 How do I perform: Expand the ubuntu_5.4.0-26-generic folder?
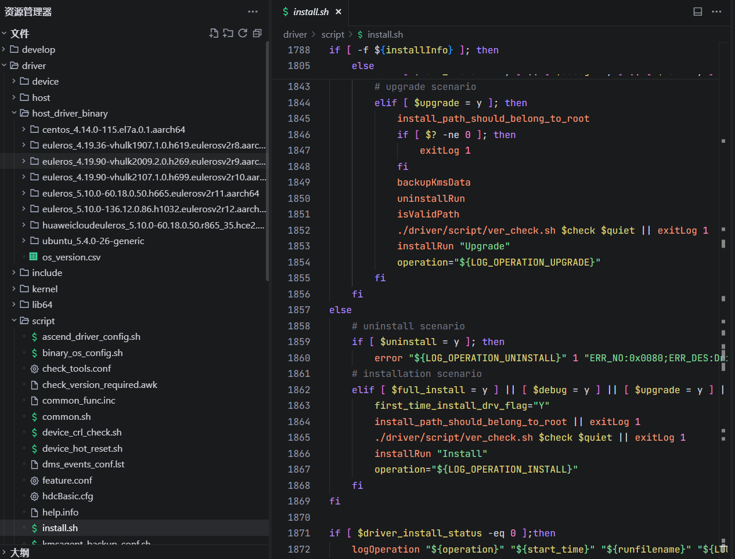coord(24,241)
